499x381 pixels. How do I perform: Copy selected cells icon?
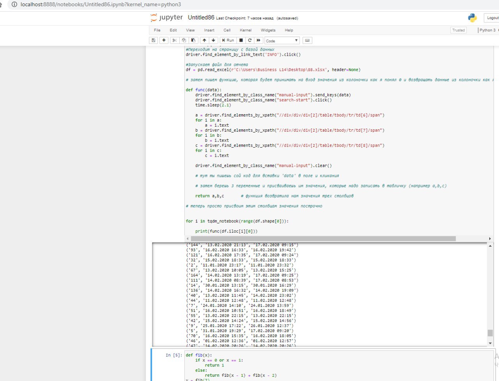[184, 41]
